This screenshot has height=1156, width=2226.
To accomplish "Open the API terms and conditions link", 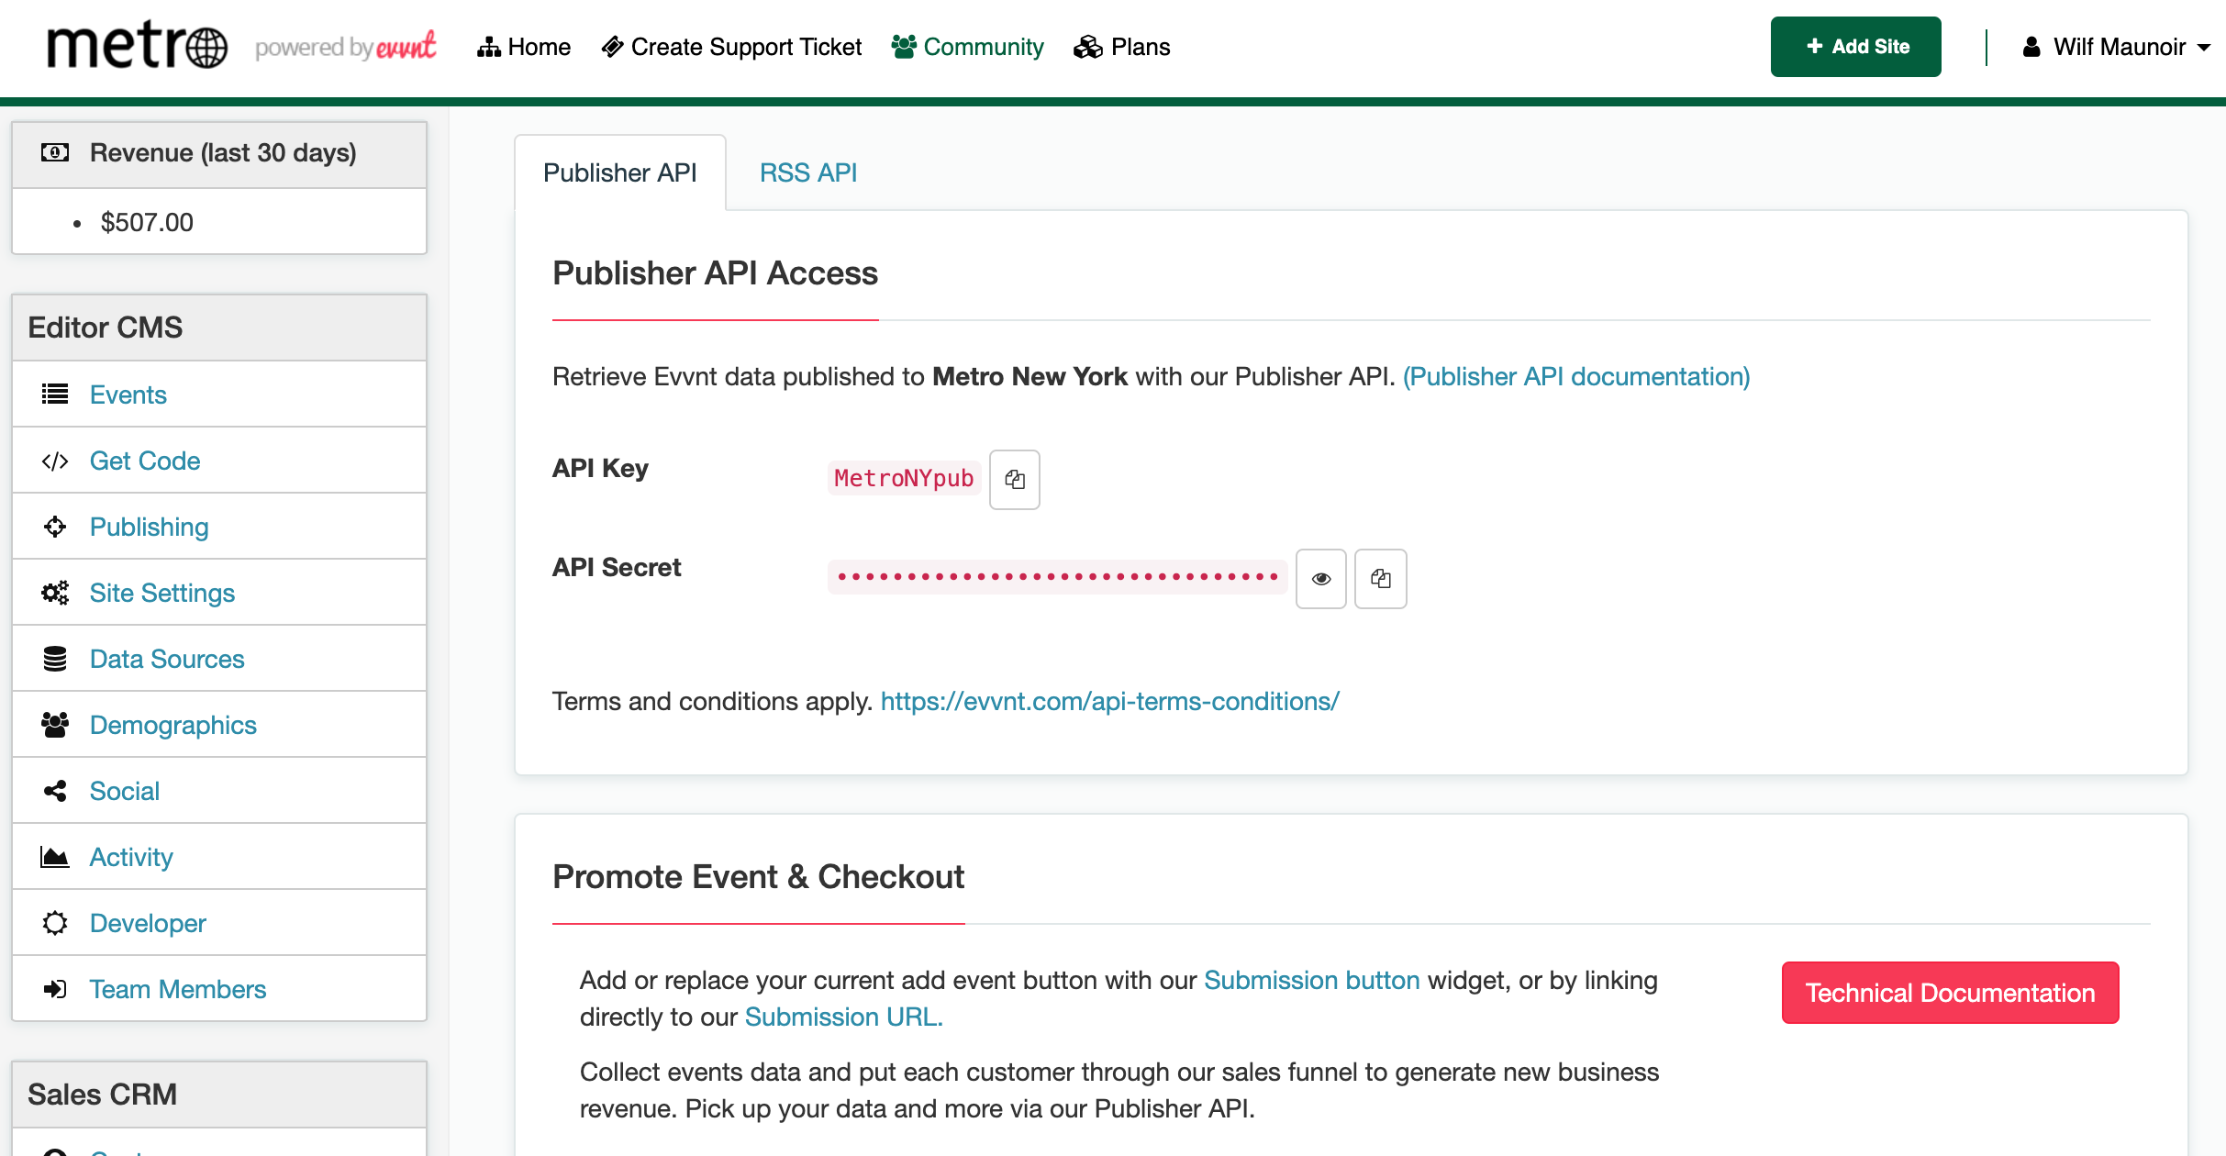I will point(1110,701).
